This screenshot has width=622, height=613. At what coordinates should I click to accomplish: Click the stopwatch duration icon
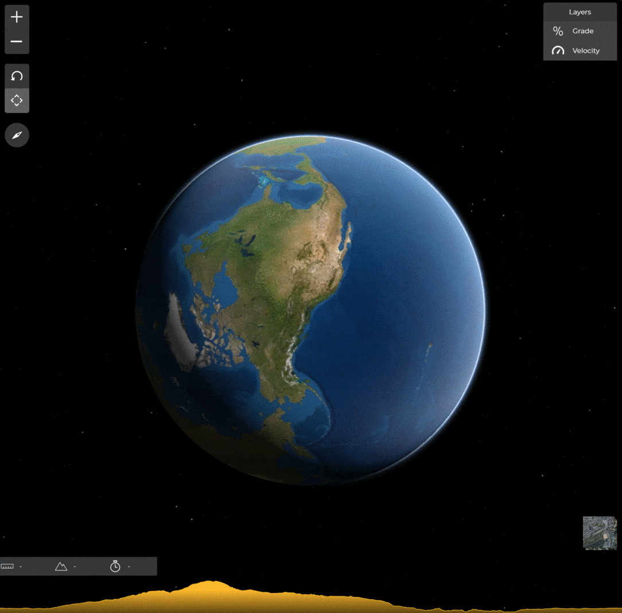tap(115, 566)
